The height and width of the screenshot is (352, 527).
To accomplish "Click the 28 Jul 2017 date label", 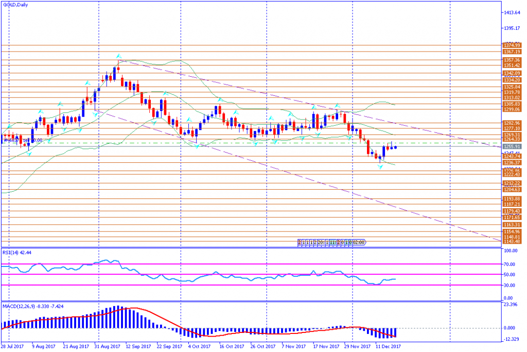I will (x=12, y=346).
